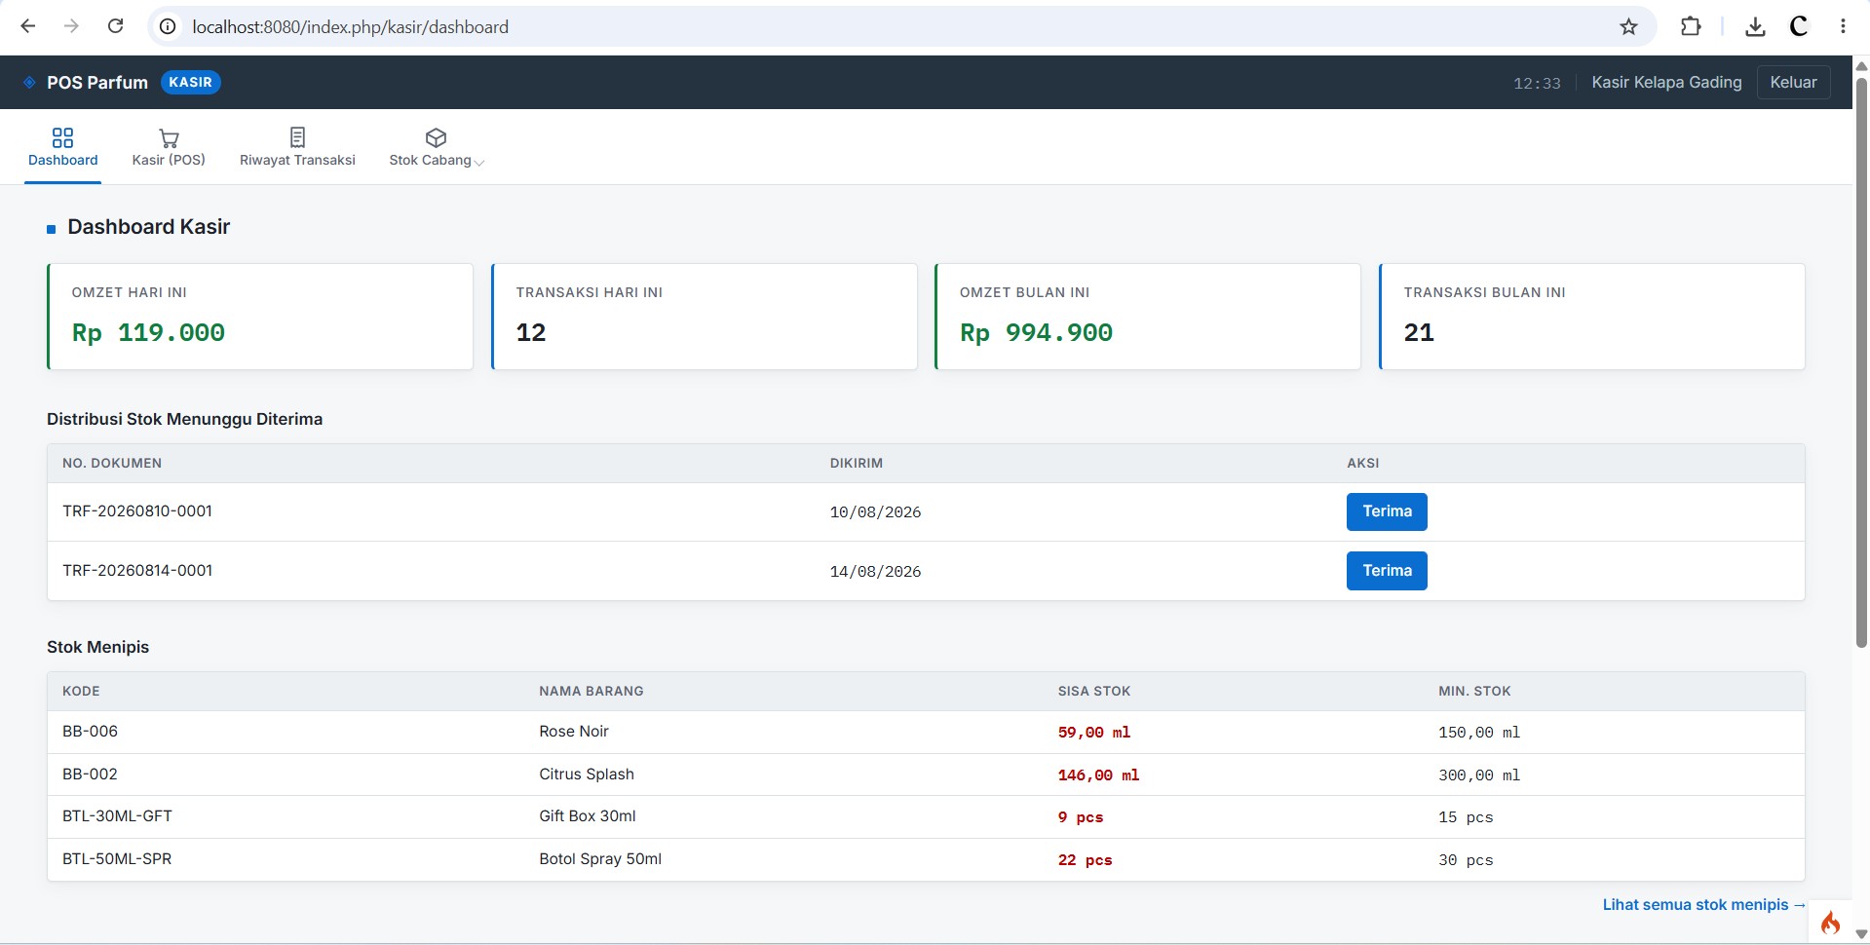Click the scrollbar up arrow
Screen dimensions: 1870x945
(1861, 65)
